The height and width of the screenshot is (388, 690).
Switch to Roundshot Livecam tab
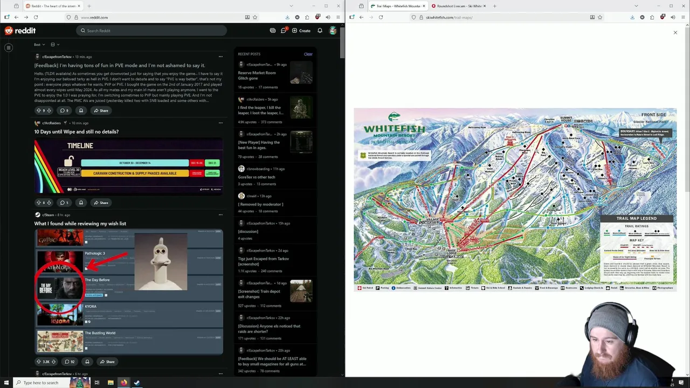(x=458, y=6)
